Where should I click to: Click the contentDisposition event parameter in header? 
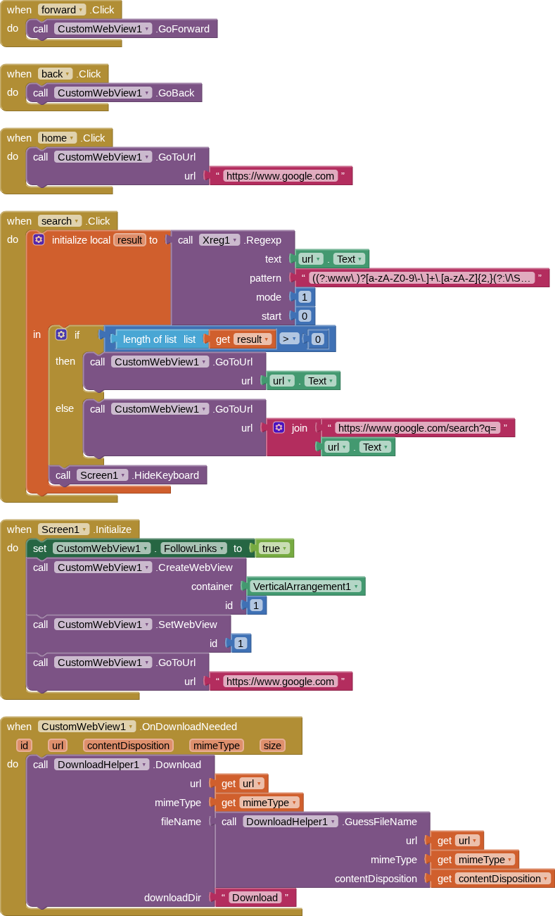tap(128, 746)
